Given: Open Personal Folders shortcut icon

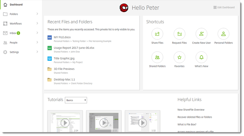Looking at the screenshot, I should [x=223, y=34].
